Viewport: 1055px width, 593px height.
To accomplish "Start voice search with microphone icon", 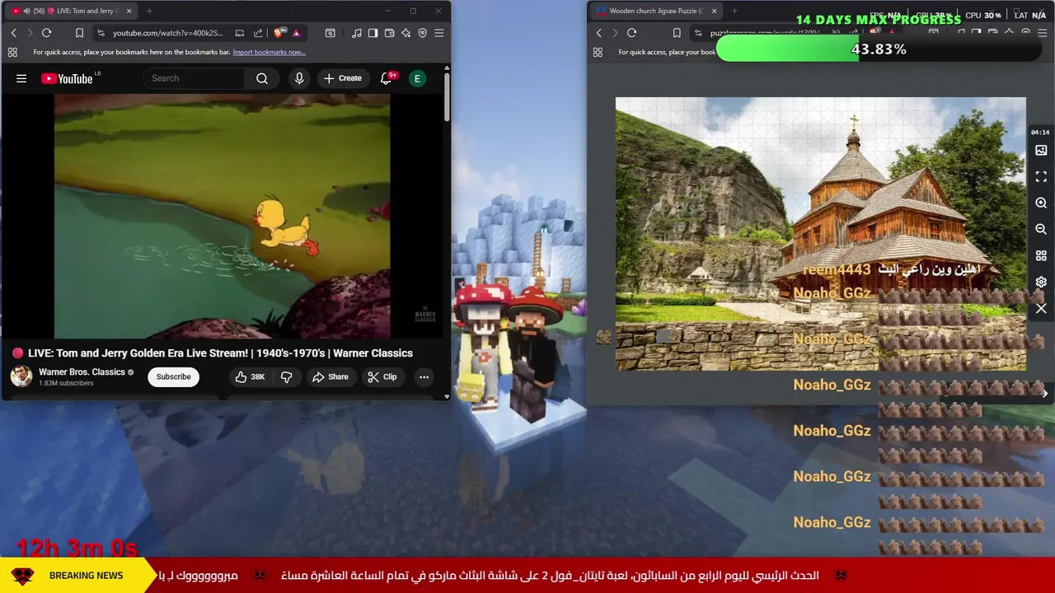I will click(299, 78).
